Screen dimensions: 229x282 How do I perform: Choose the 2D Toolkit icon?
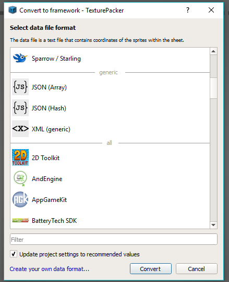click(x=20, y=157)
